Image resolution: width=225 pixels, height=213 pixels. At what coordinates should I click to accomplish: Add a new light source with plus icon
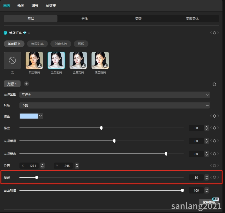(x=26, y=84)
